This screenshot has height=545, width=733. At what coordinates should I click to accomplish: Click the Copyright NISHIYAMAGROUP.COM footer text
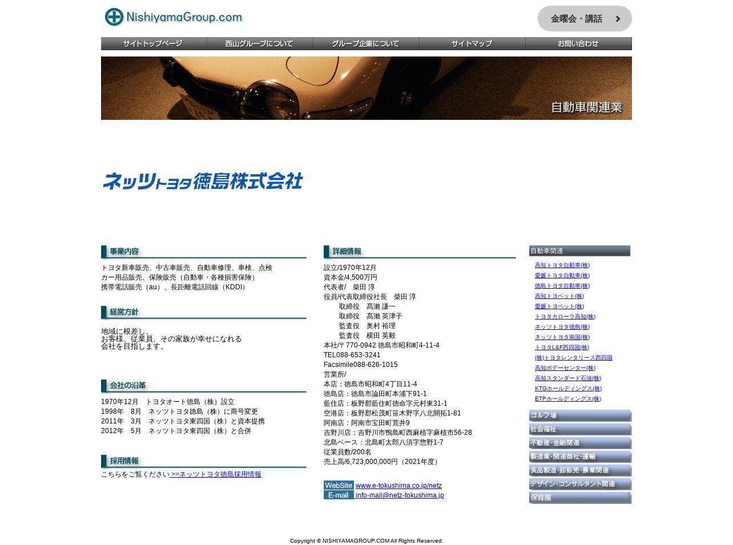(366, 541)
